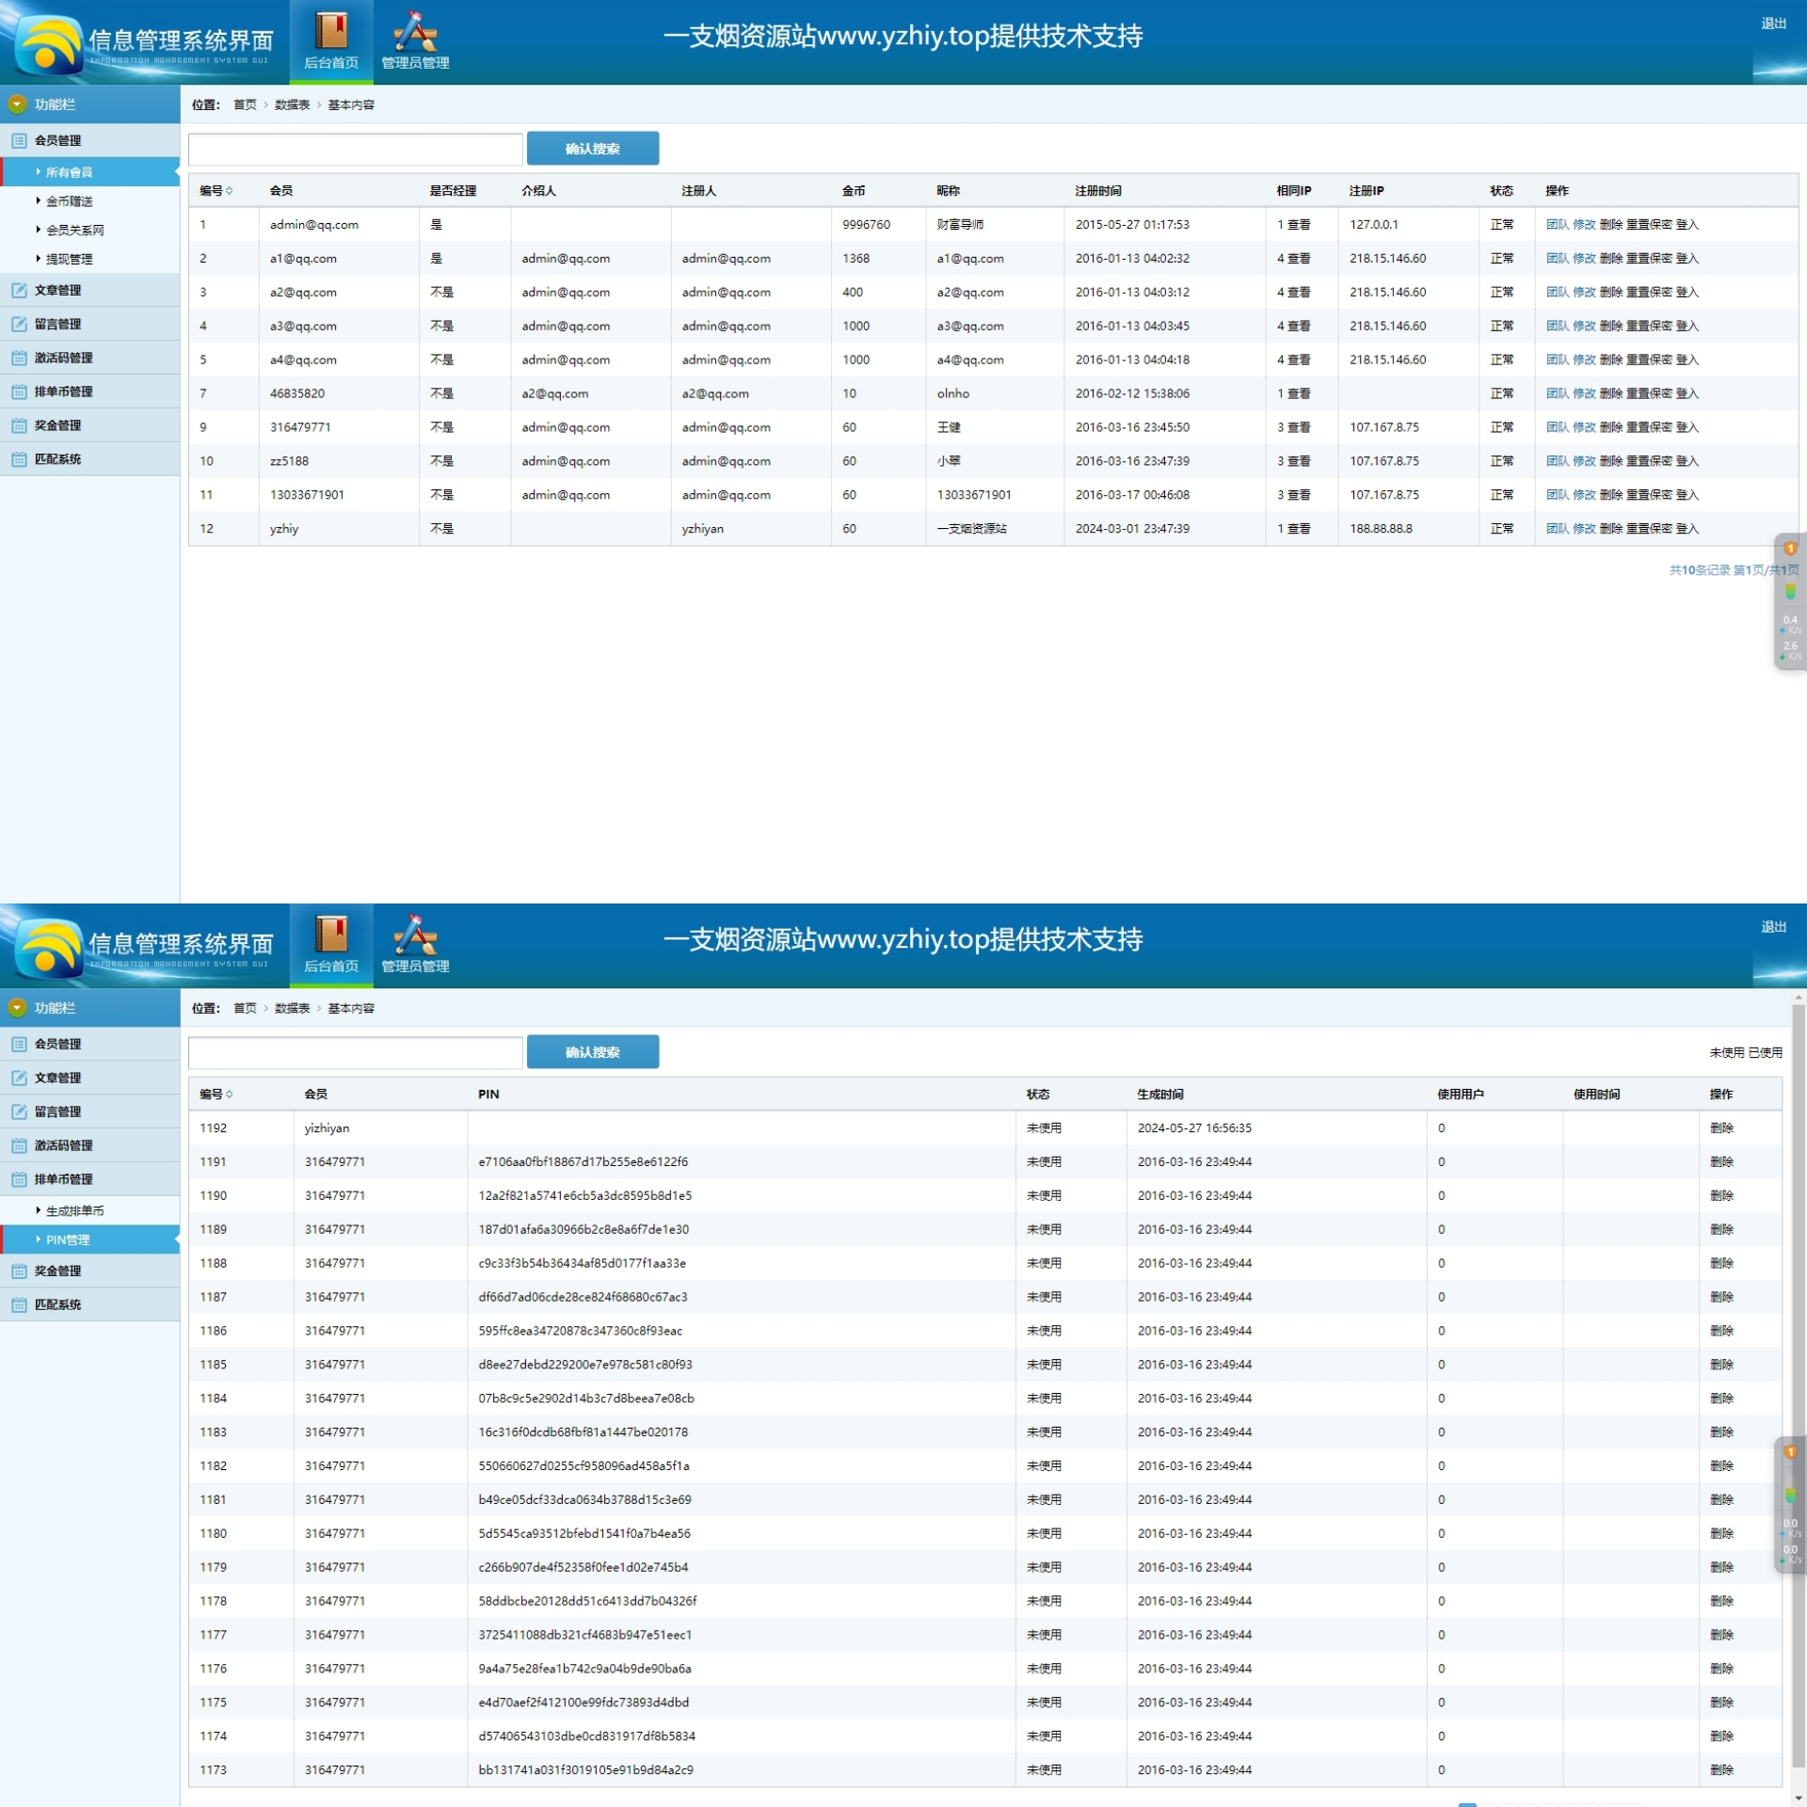Sort PIN table by 编号 arrow icon

(230, 1095)
